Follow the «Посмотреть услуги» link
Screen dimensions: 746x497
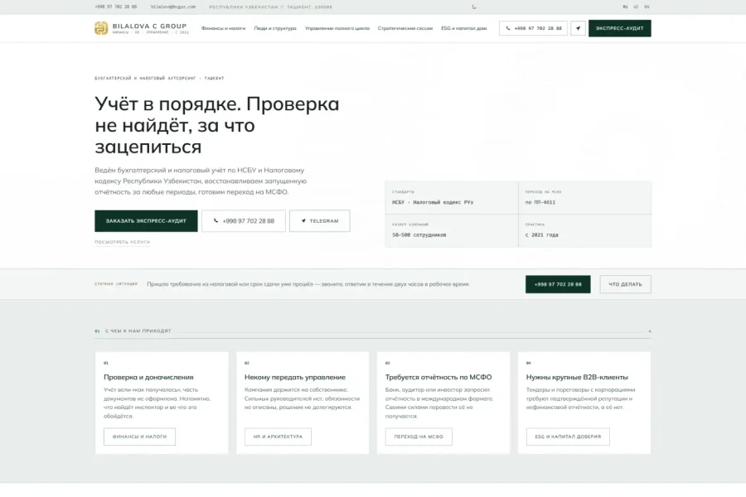tap(123, 242)
